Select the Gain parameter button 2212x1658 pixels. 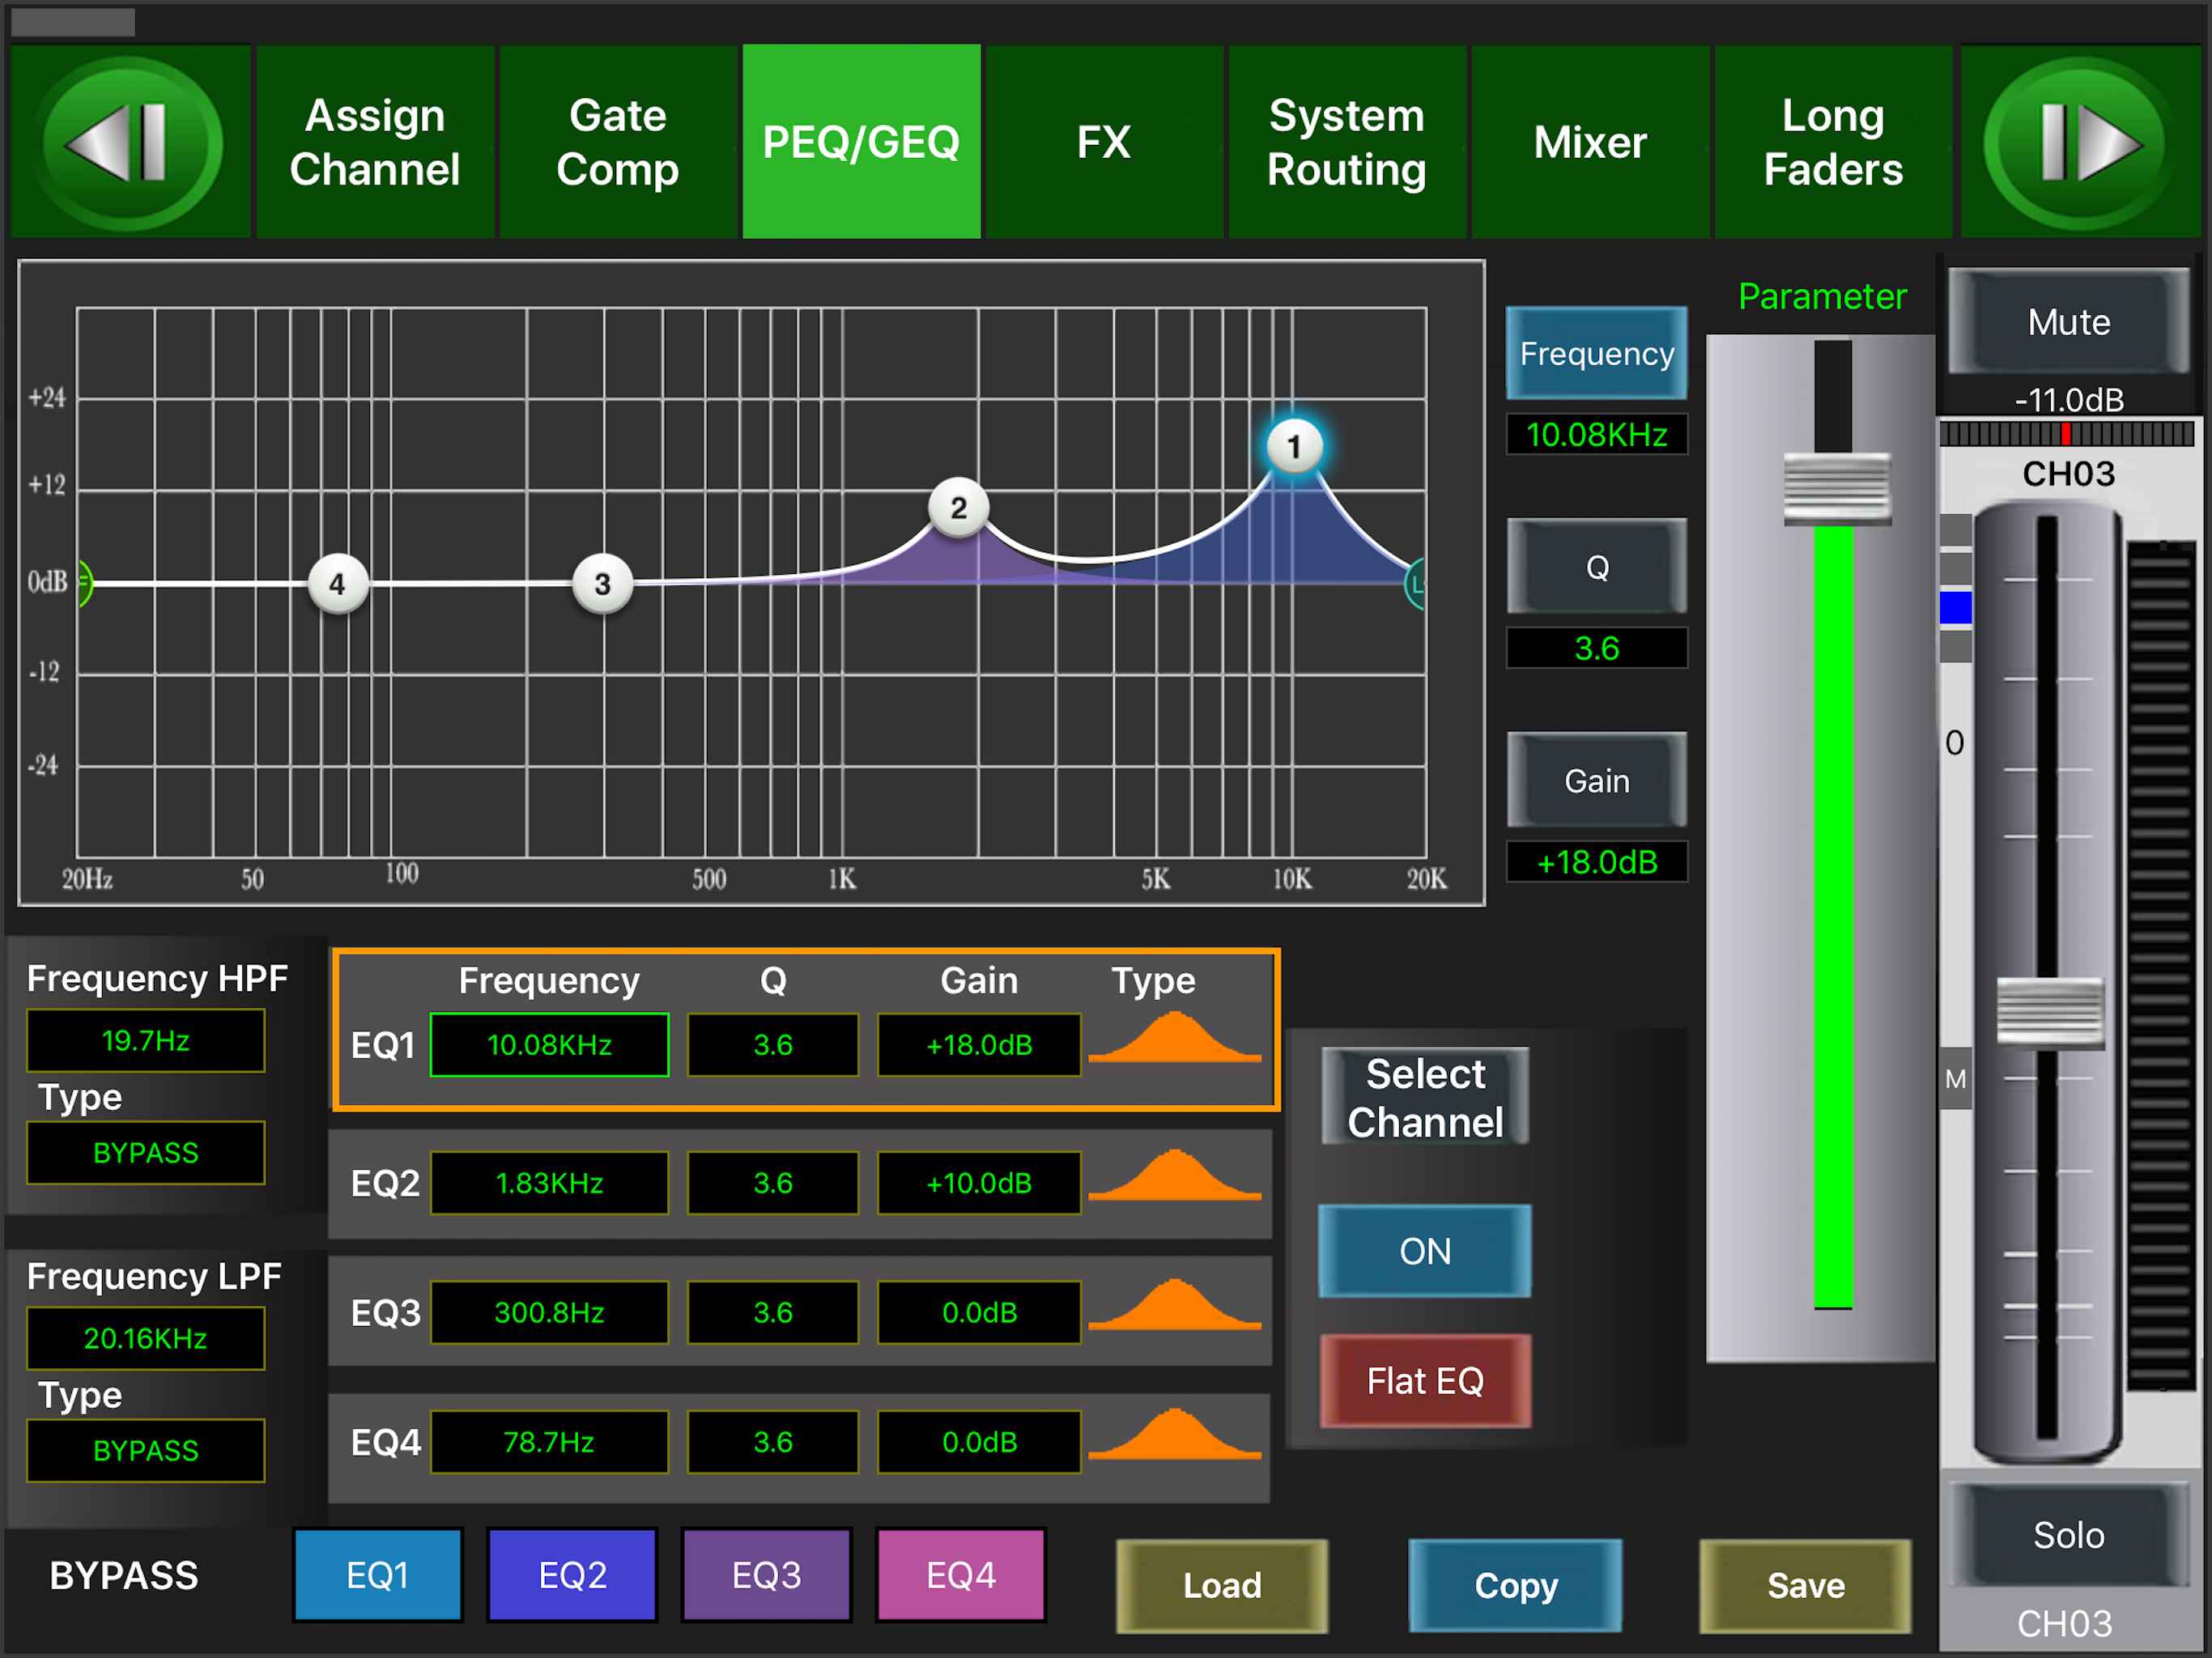pyautogui.click(x=1597, y=781)
